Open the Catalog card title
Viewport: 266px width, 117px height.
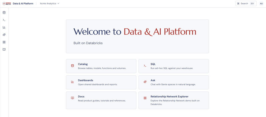tap(83, 64)
